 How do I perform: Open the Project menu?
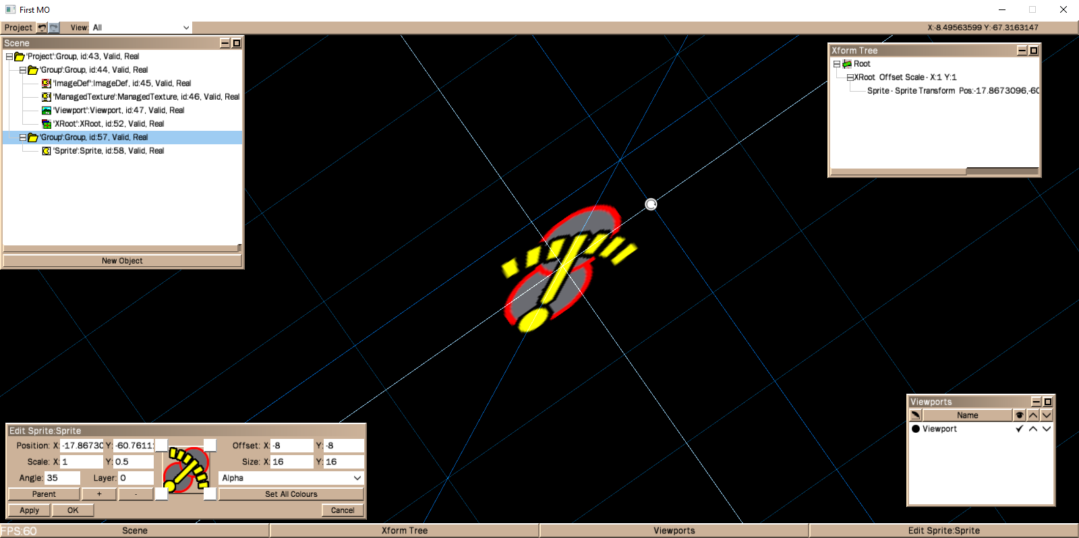click(18, 28)
